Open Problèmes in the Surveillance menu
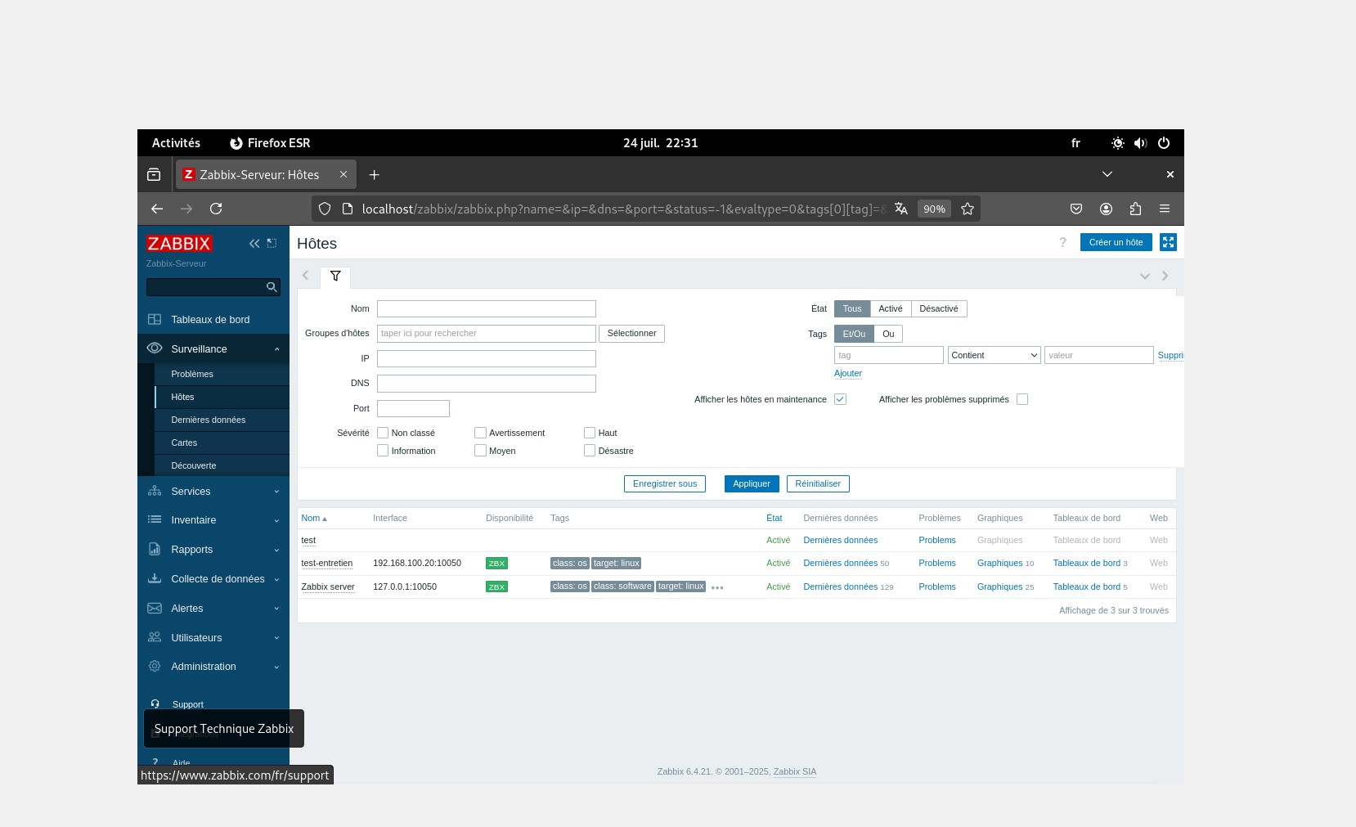Screen dimensions: 1356x827 [192, 374]
